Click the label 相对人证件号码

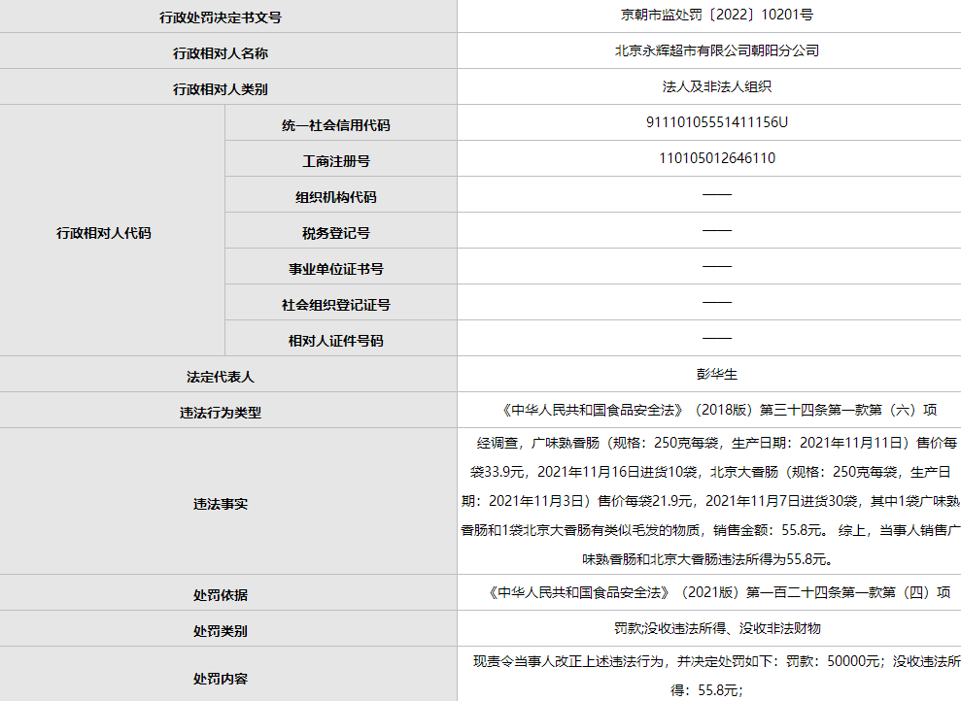(x=336, y=341)
